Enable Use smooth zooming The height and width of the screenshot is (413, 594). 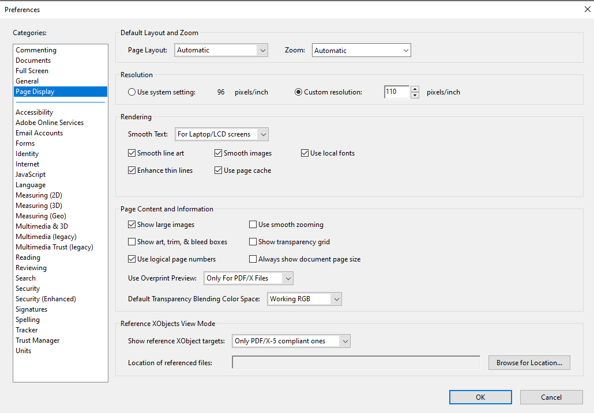(253, 225)
